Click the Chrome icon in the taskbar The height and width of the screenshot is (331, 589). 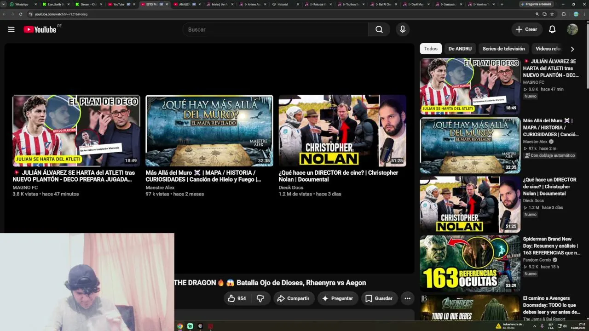pyautogui.click(x=180, y=326)
